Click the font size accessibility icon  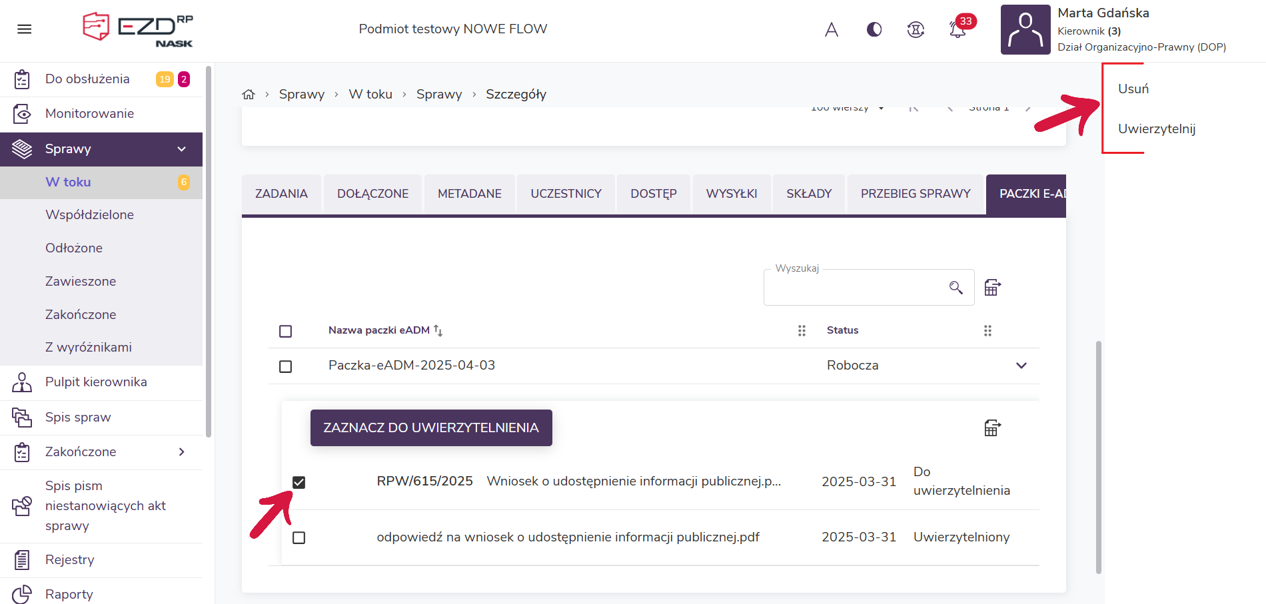pyautogui.click(x=831, y=29)
